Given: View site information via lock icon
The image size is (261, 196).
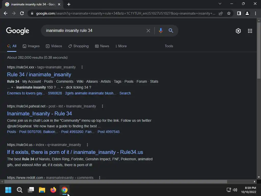Looking at the screenshot, I should (32, 13).
